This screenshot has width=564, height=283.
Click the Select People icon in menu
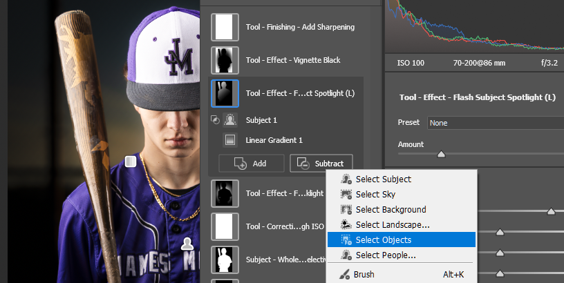click(x=346, y=255)
